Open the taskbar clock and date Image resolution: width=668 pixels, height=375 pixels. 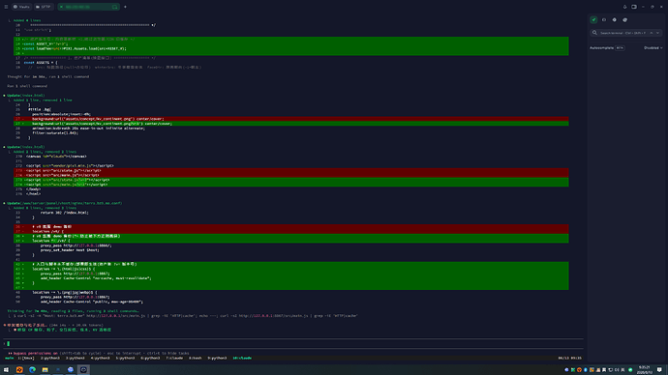(645, 370)
